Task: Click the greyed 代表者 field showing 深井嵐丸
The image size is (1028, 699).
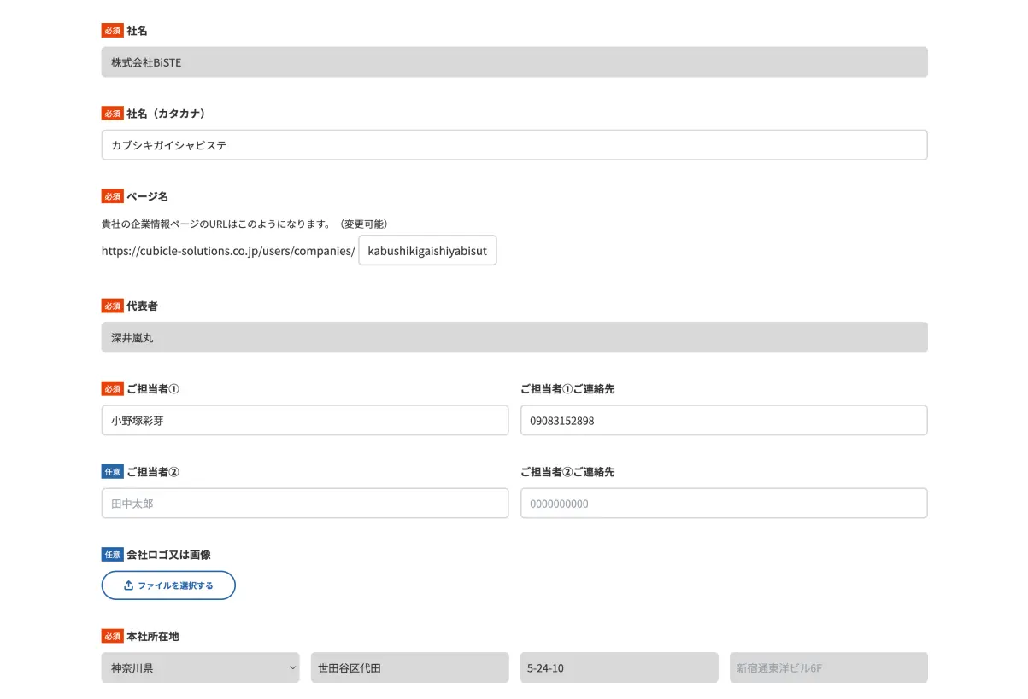Action: [514, 337]
